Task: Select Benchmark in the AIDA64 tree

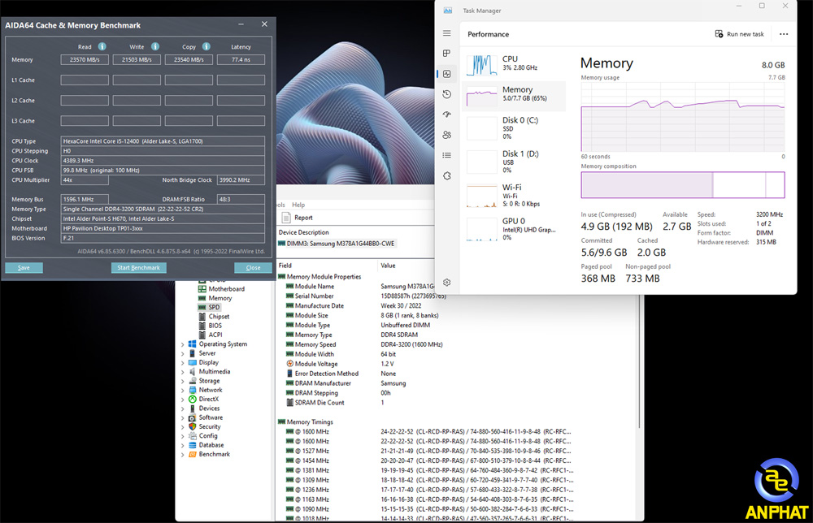Action: 214,454
